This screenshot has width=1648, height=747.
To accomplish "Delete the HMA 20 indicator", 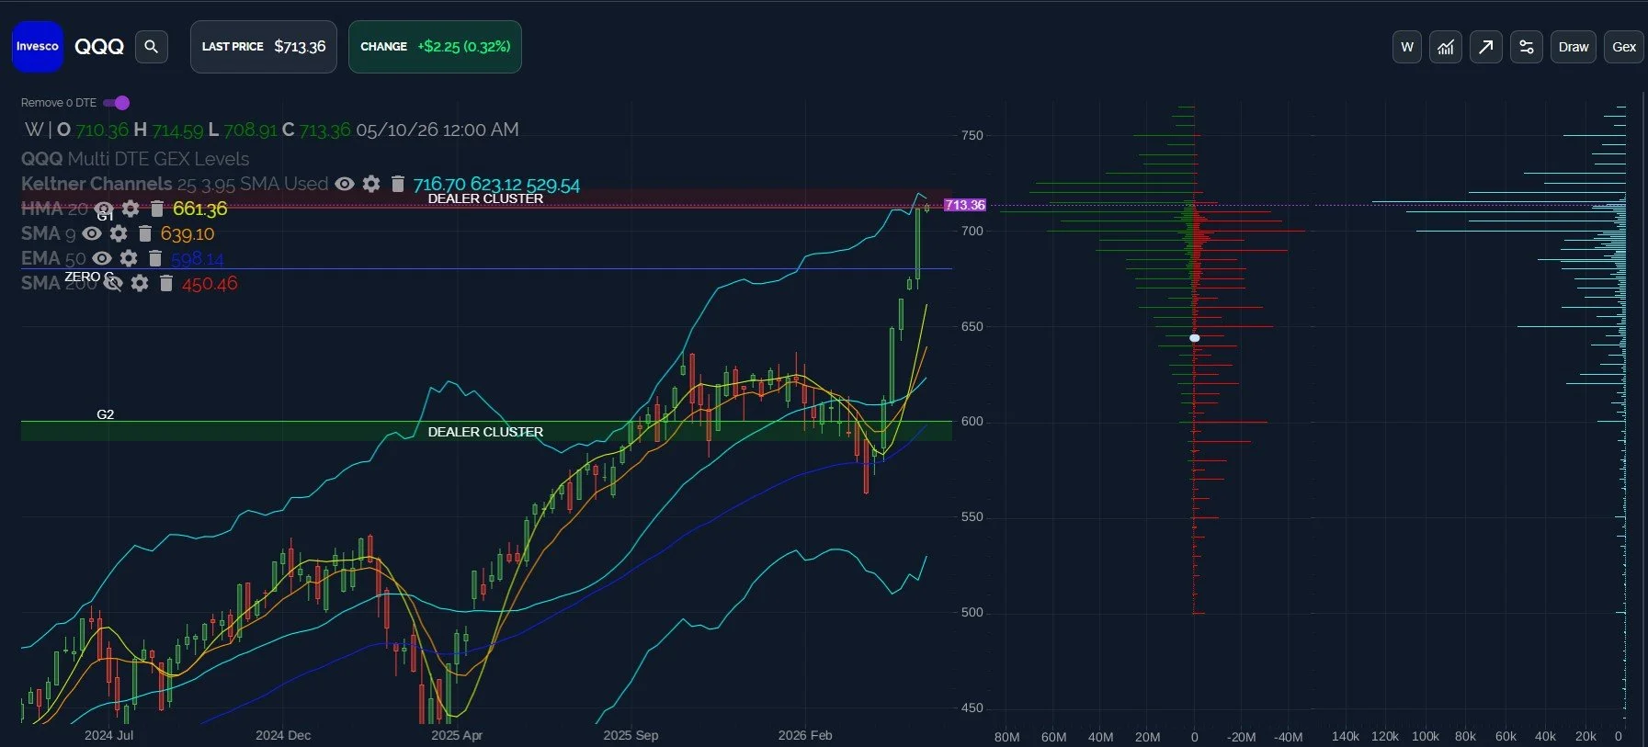I will pos(157,209).
